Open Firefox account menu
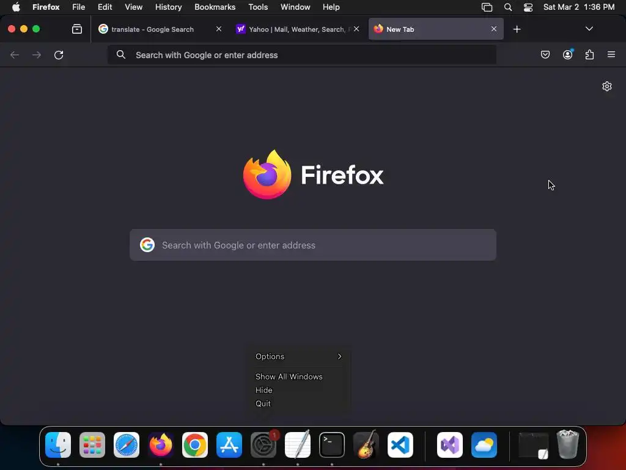Viewport: 626px width, 470px height. pos(567,54)
